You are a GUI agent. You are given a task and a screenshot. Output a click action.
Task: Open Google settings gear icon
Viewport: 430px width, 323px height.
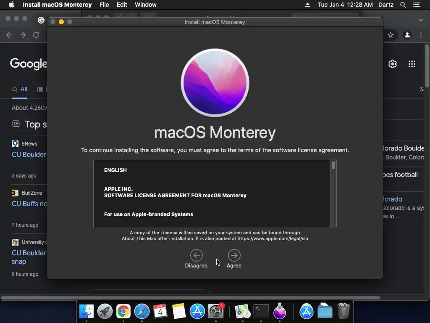click(393, 64)
